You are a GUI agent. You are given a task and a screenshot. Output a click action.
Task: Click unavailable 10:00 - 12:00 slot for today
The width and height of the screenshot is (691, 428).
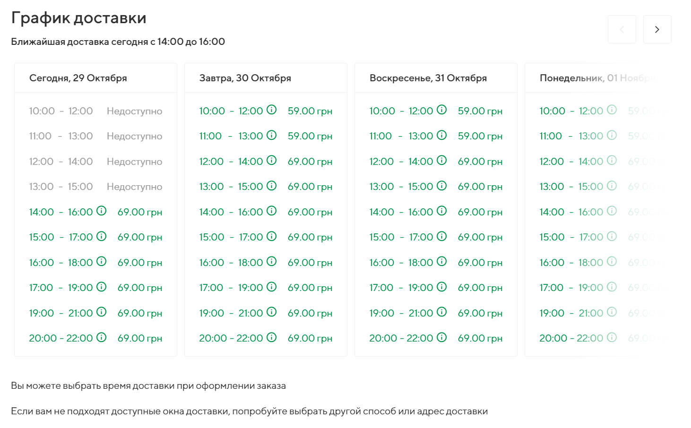[x=60, y=111]
